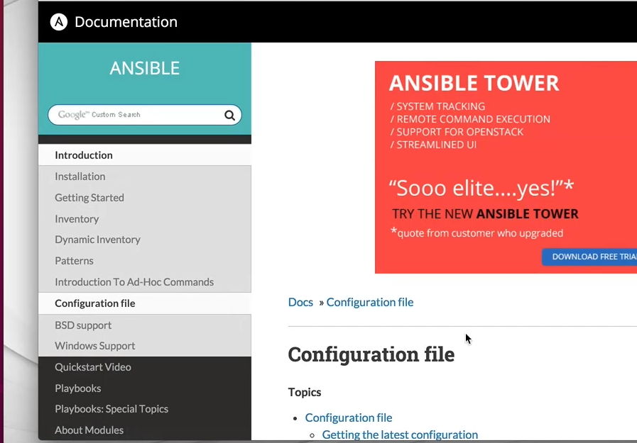Select Playbooks: Special Topics entry
637x443 pixels.
pyautogui.click(x=111, y=408)
